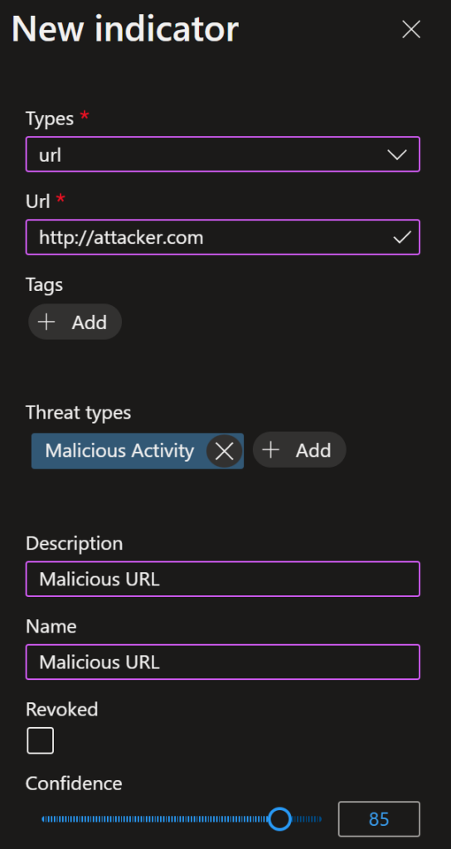Click plus icon in Threat types Add button
The image size is (451, 849).
[x=271, y=449]
